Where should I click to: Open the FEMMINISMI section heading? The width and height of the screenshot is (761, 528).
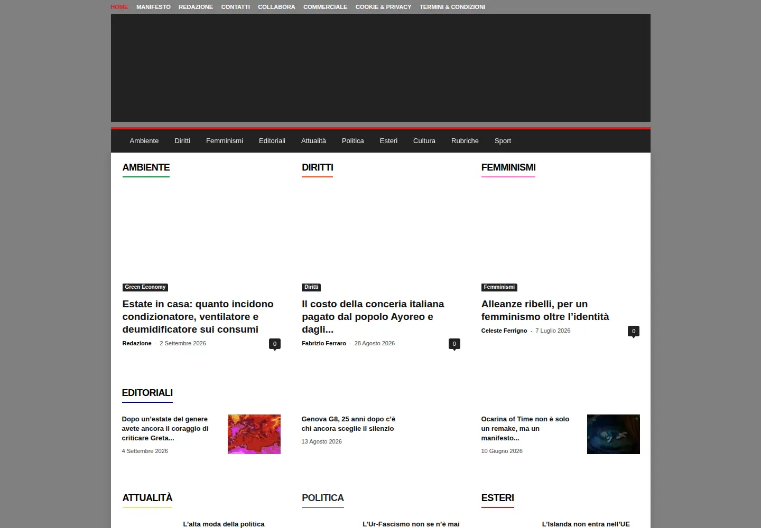[508, 167]
